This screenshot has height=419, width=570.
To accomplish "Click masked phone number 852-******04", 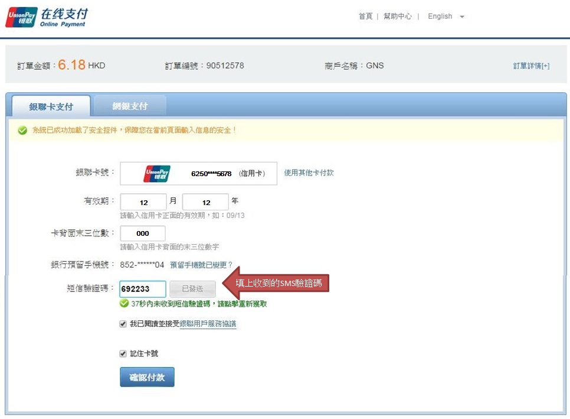I will (142, 265).
